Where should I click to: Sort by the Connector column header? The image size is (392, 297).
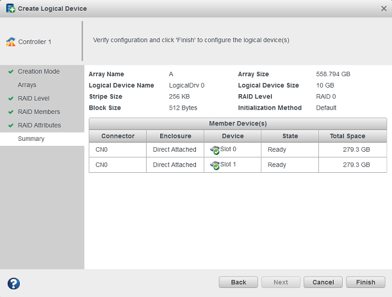pos(117,136)
